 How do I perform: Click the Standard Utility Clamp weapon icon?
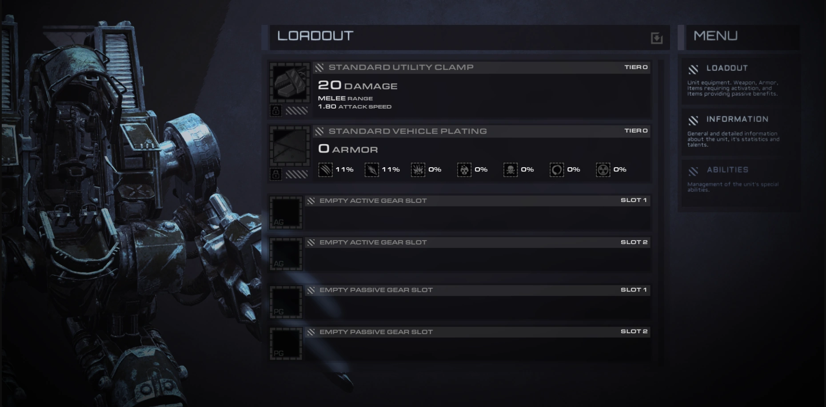pyautogui.click(x=290, y=83)
